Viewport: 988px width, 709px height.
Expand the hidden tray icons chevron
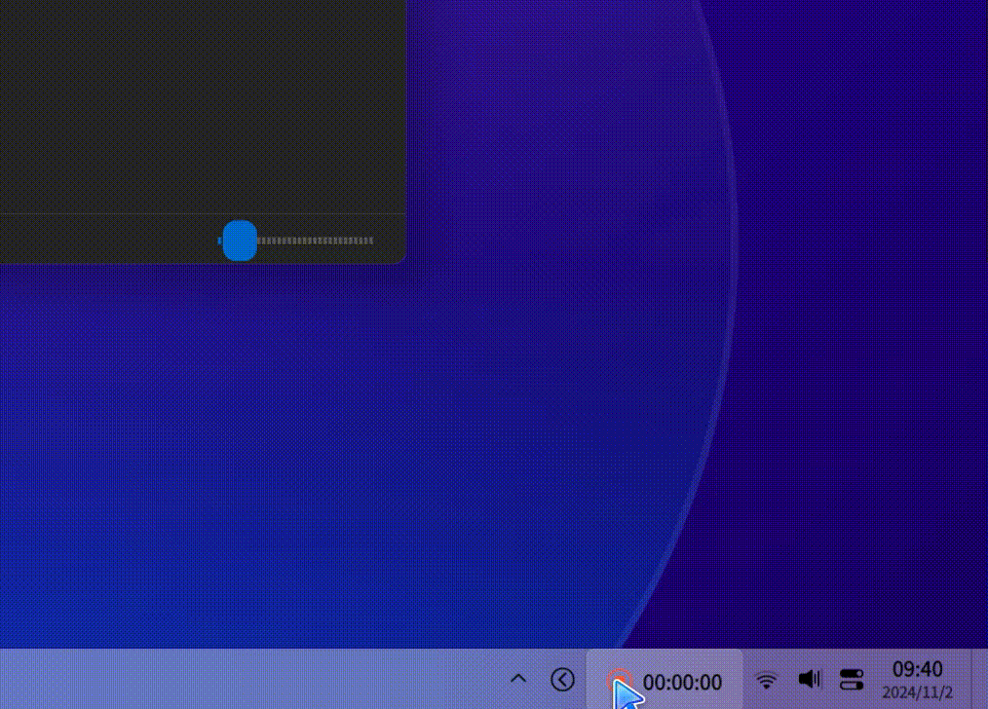(518, 679)
